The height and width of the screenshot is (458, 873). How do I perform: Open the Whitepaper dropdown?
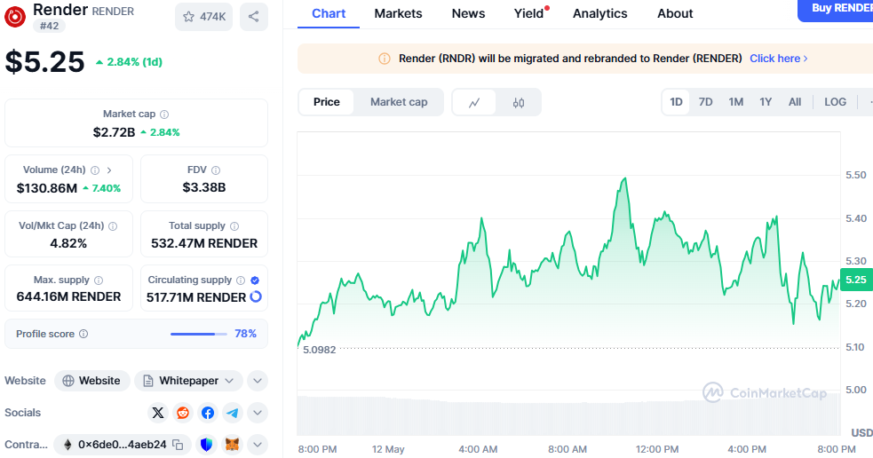(x=189, y=381)
